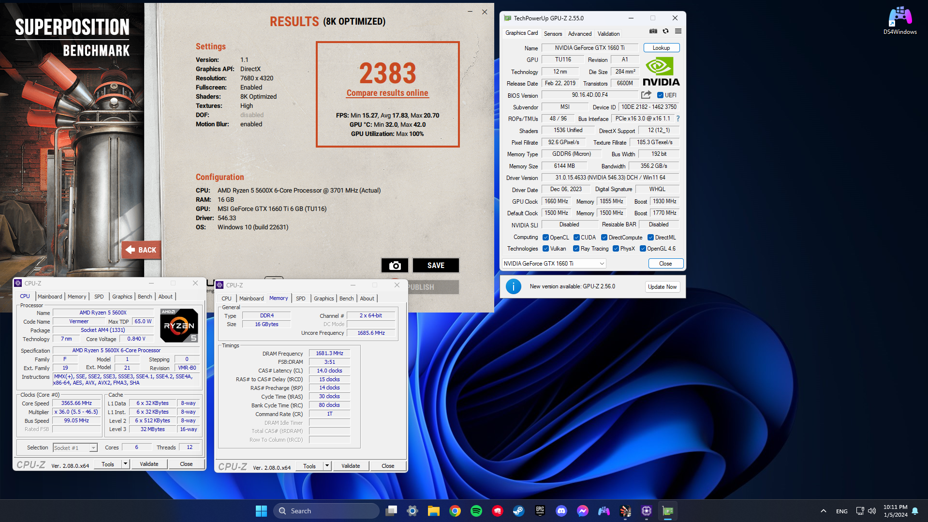The image size is (928, 522).
Task: Open Spotify from taskbar
Action: coord(476,511)
